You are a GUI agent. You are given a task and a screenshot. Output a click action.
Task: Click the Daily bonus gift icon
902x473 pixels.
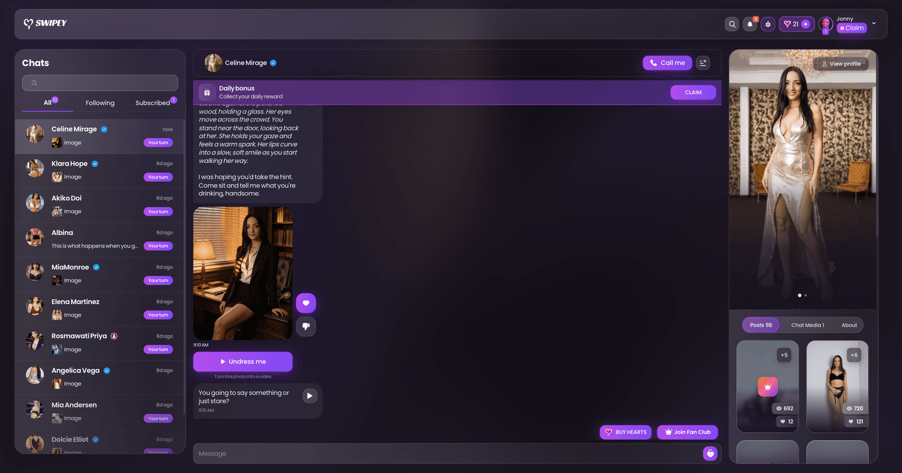[x=207, y=92]
